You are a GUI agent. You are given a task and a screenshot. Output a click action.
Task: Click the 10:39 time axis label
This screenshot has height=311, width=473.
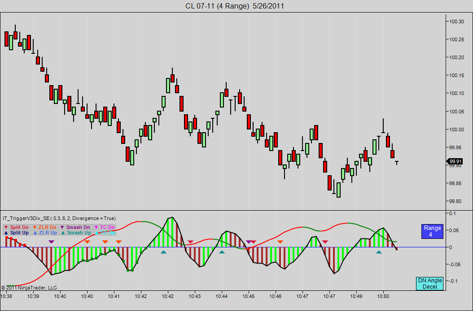(33, 297)
